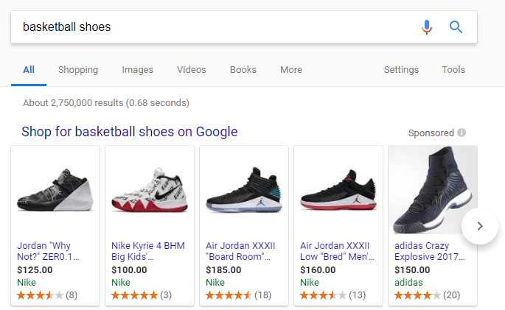The width and height of the screenshot is (505, 310).
Task: Click the next arrow on shoe carousel
Action: 480,226
